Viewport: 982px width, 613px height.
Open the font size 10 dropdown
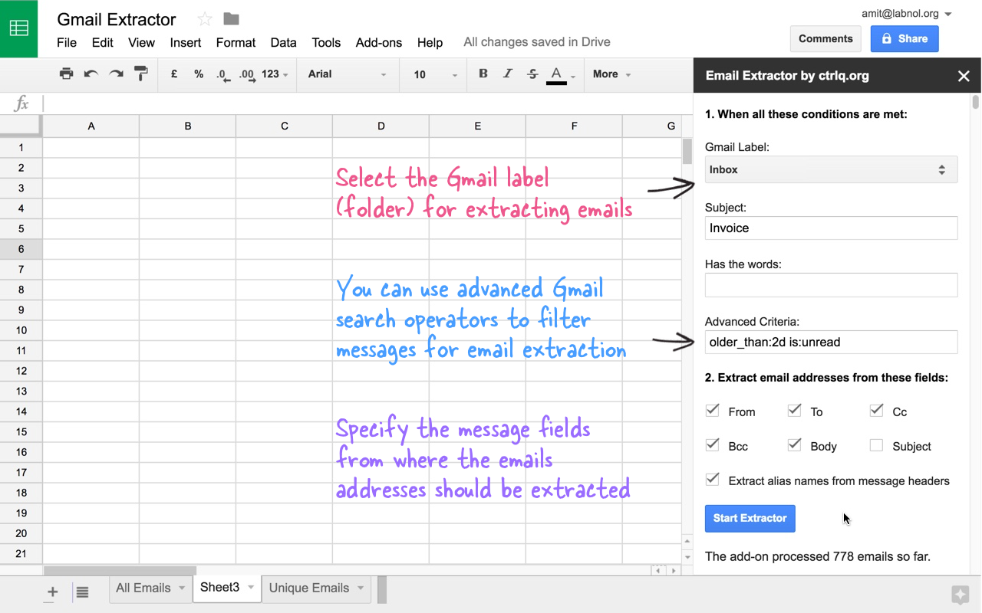pyautogui.click(x=435, y=74)
